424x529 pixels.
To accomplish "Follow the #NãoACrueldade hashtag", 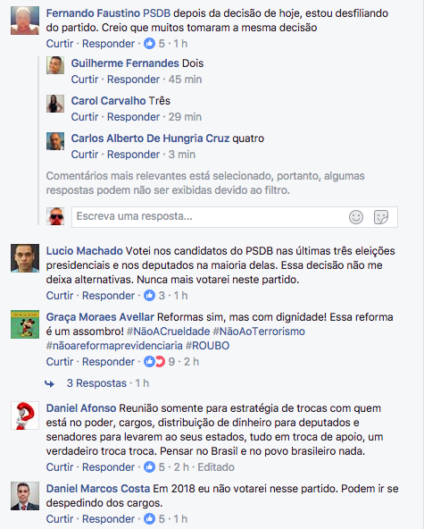I will (x=168, y=332).
